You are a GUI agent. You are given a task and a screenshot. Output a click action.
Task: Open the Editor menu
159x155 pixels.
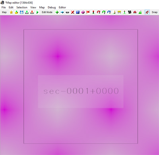pyautogui.click(x=62, y=8)
